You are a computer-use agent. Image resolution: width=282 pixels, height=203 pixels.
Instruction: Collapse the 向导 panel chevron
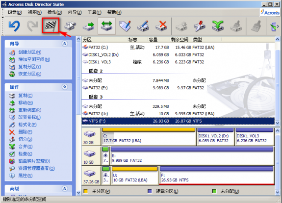click(65, 44)
